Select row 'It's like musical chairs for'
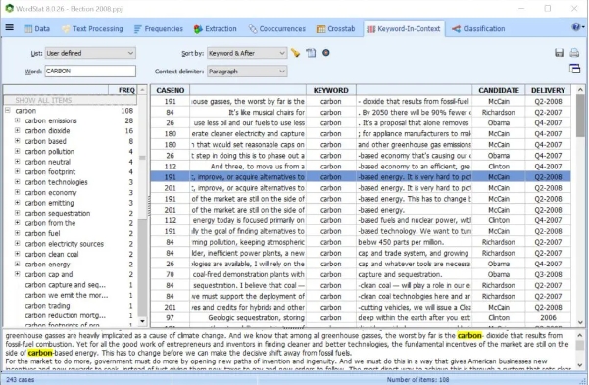The width and height of the screenshot is (589, 385). [x=361, y=112]
